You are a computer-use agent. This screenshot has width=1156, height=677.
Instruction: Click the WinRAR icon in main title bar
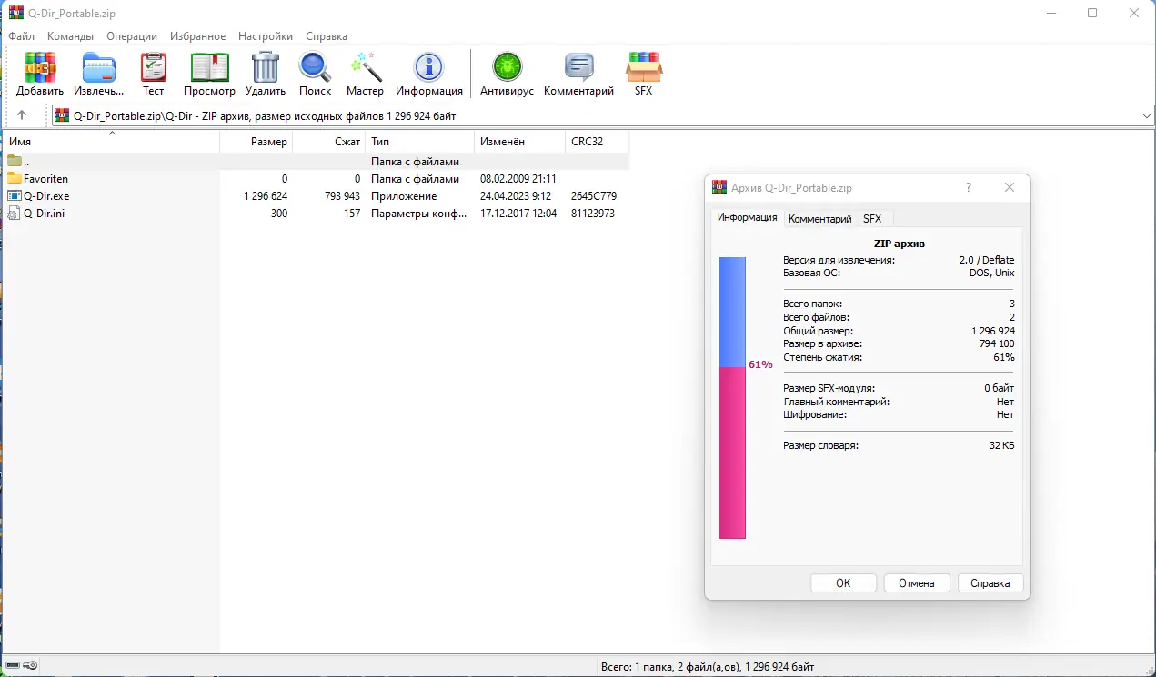15,13
